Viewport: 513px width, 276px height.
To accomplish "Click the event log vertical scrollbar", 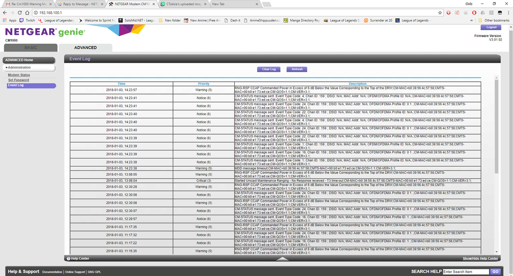I will [496, 128].
